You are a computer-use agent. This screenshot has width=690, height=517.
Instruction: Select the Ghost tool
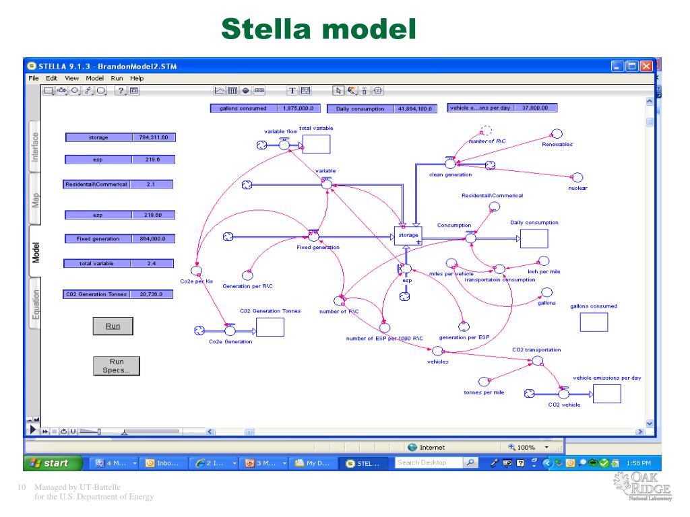377,91
